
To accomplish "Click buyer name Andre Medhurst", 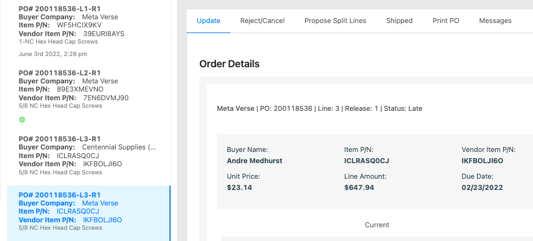I will (x=254, y=161).
